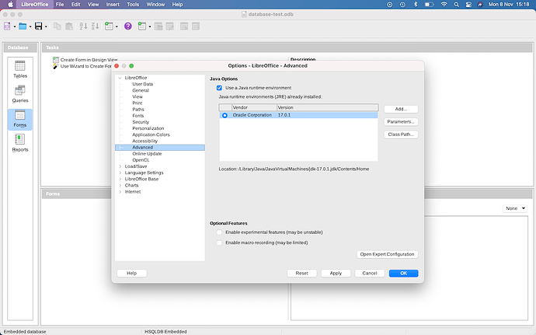
Task: Collapse the LibreOffice tree node
Action: pyautogui.click(x=120, y=78)
